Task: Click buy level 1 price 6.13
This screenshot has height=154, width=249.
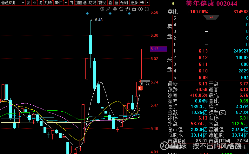Action: click(203, 51)
